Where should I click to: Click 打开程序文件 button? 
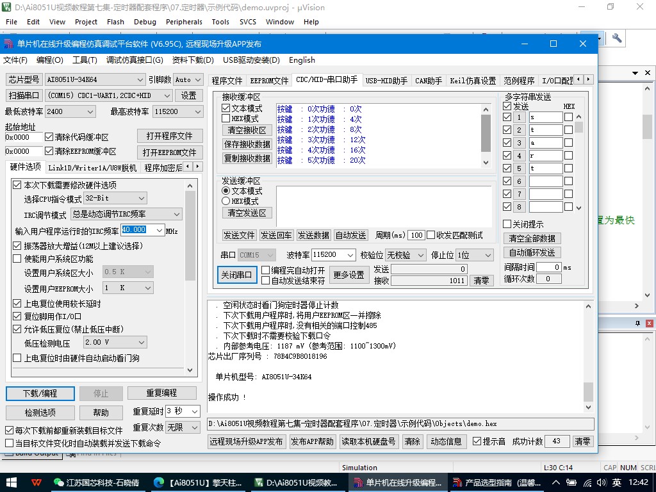(170, 136)
